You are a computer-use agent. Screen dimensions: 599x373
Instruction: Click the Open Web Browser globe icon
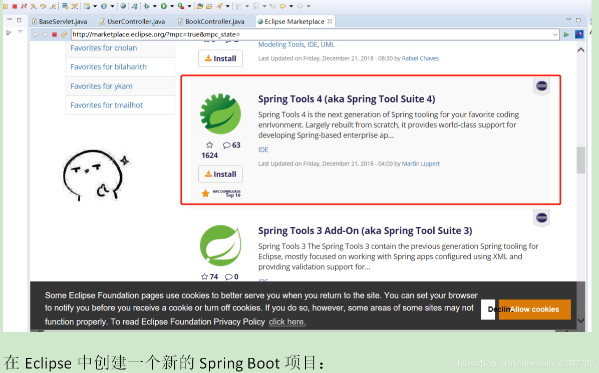pyautogui.click(x=123, y=6)
